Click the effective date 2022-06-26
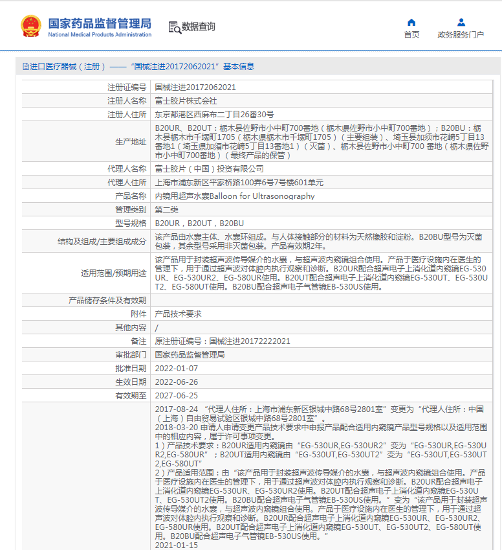This screenshot has width=502, height=550. pyautogui.click(x=177, y=382)
